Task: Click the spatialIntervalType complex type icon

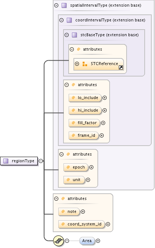Action: pyautogui.click(x=64, y=6)
